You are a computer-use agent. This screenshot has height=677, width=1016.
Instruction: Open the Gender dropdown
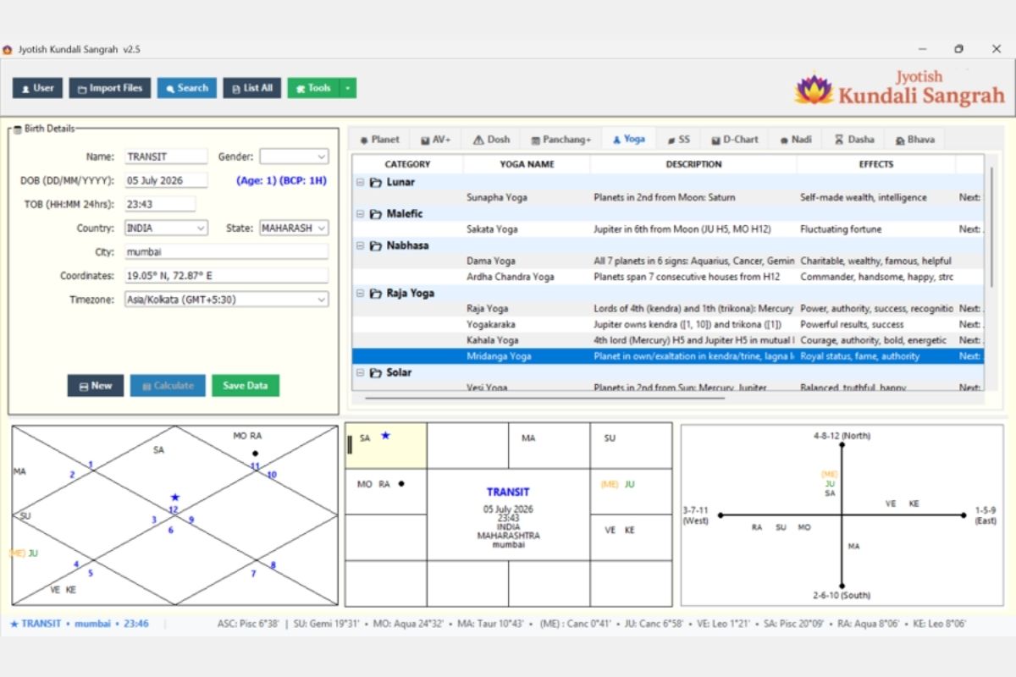pyautogui.click(x=294, y=157)
